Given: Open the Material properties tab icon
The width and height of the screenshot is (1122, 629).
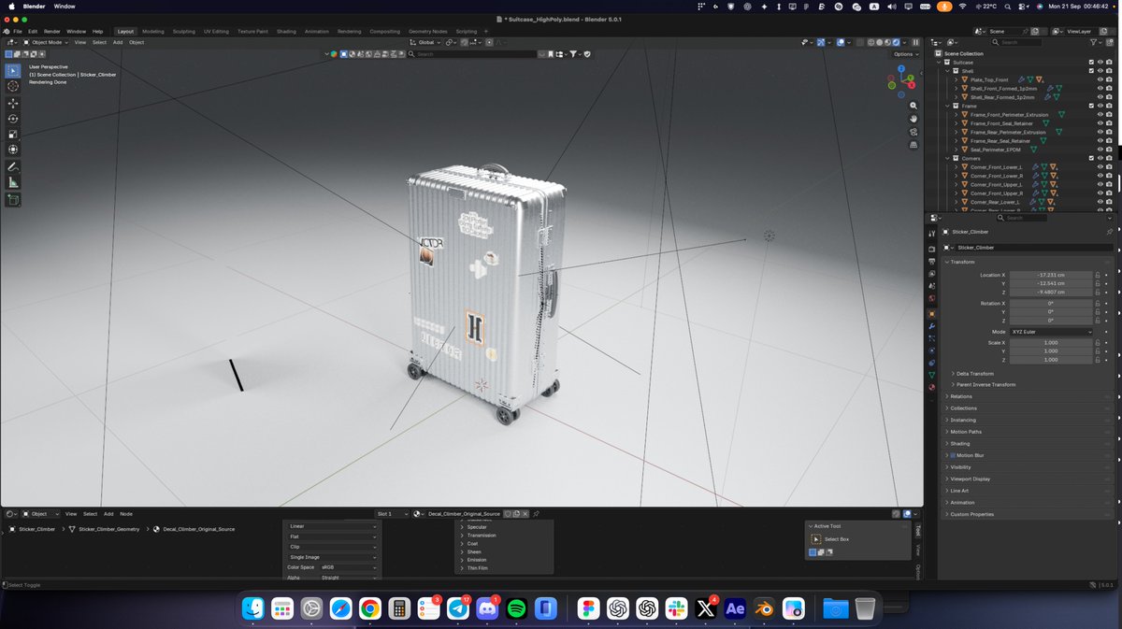Looking at the screenshot, I should pos(931,387).
